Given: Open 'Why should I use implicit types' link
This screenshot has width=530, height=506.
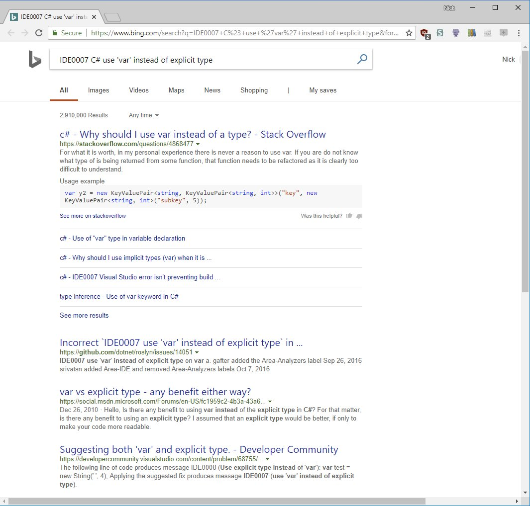Looking at the screenshot, I should [x=135, y=258].
